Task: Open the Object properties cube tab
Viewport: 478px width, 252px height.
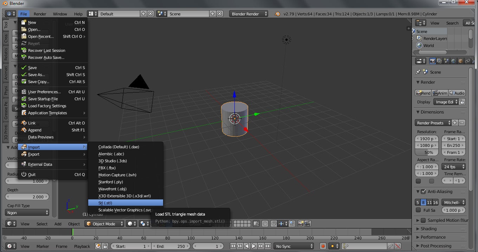Action: (460, 61)
